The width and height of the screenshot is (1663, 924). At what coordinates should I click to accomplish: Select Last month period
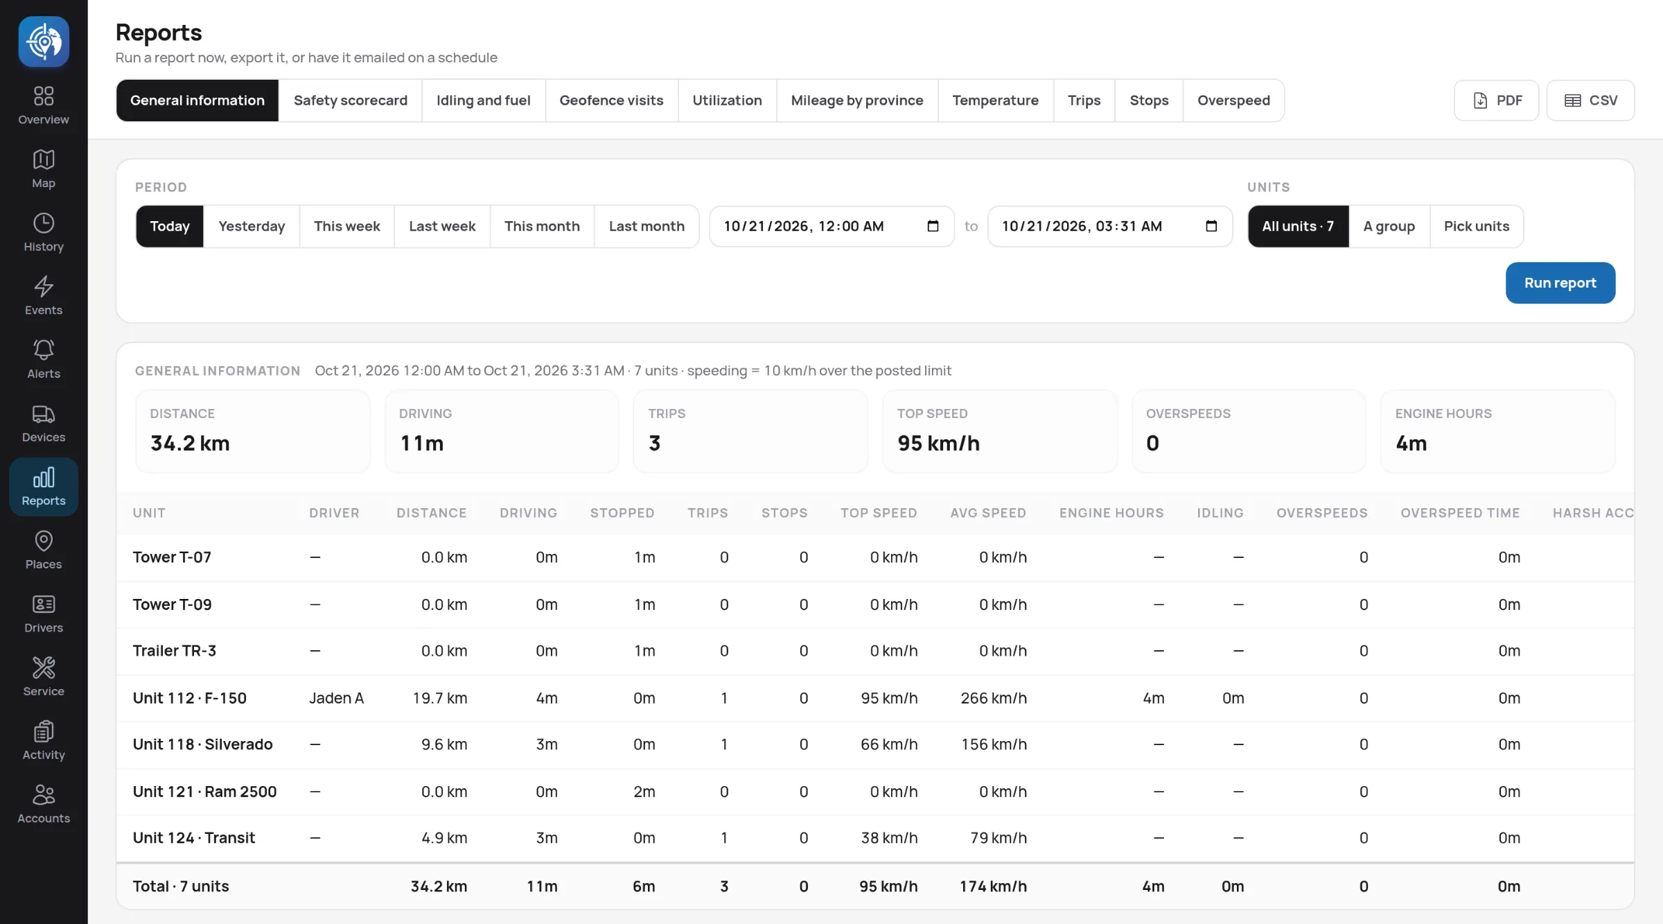(x=646, y=226)
